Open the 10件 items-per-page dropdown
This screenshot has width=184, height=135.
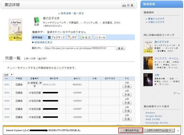[8, 75]
